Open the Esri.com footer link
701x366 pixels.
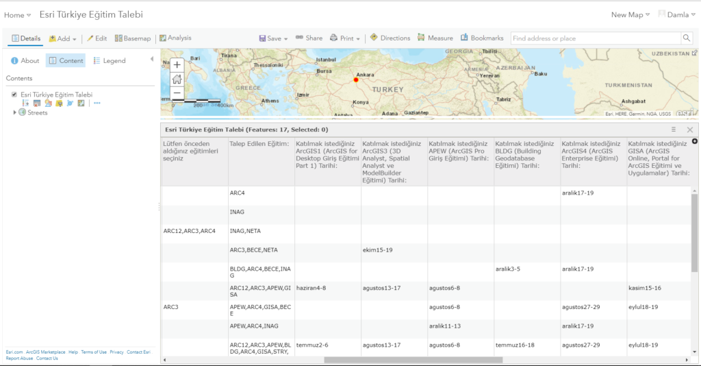click(14, 352)
